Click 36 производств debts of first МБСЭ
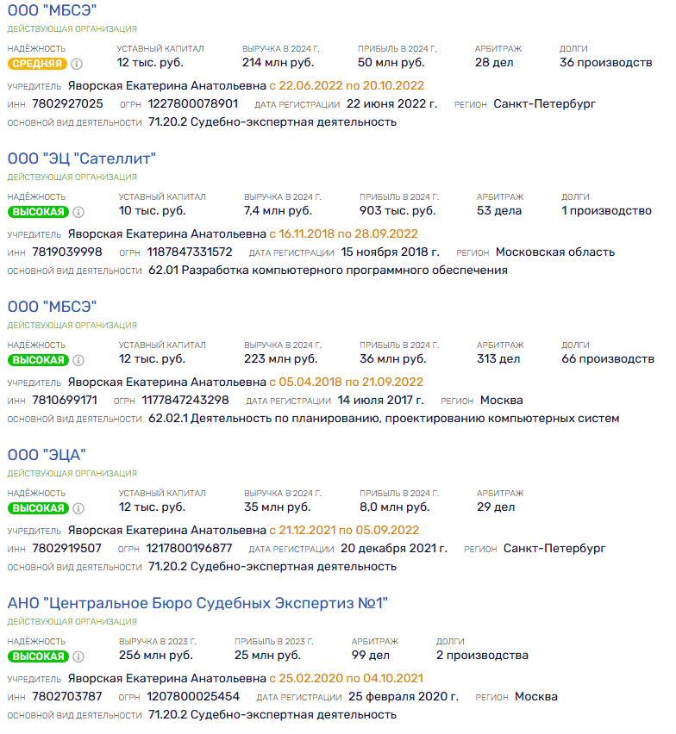The image size is (676, 734). pos(606,63)
